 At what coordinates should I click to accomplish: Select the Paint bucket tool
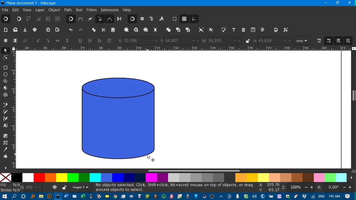coord(5,156)
